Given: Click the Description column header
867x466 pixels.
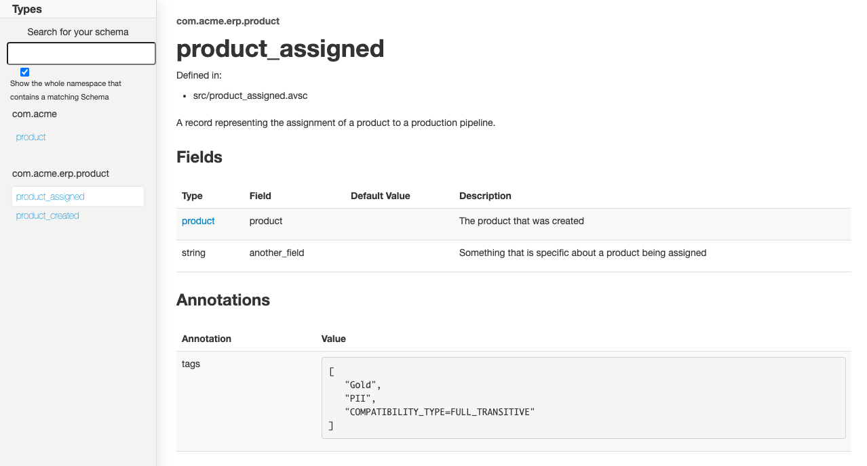Looking at the screenshot, I should tap(485, 196).
